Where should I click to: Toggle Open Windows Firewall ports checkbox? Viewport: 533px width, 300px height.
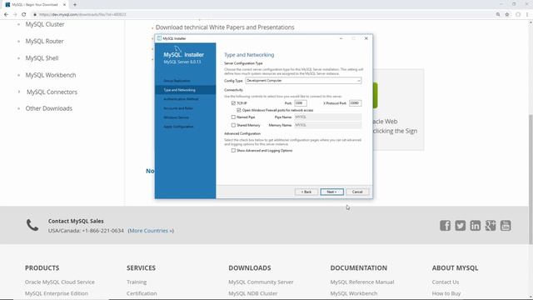(239, 110)
